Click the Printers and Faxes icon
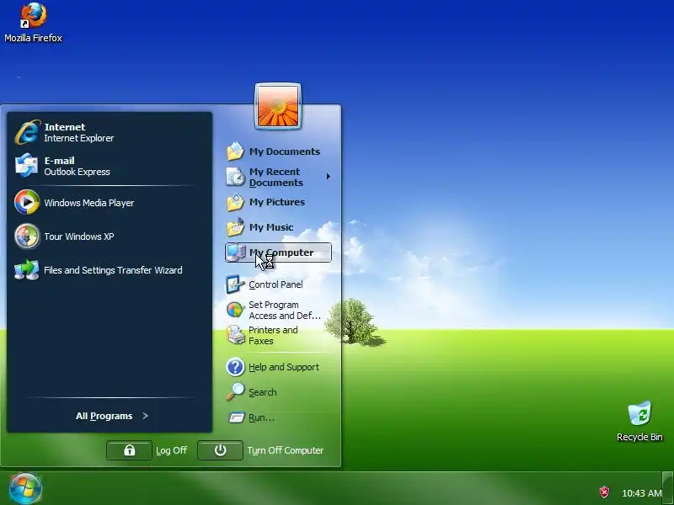Viewport: 674px width, 505px height. [x=235, y=335]
